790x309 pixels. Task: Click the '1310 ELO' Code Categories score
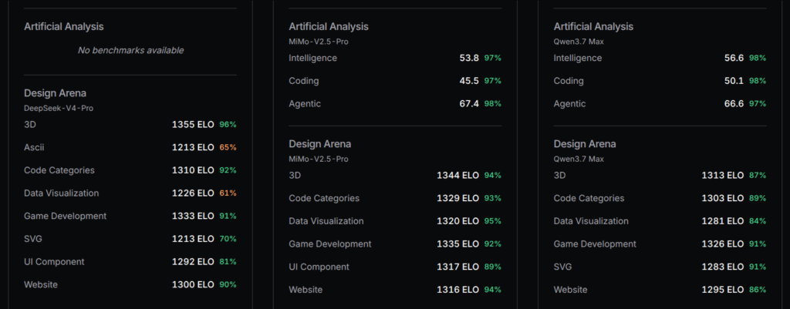pos(193,170)
